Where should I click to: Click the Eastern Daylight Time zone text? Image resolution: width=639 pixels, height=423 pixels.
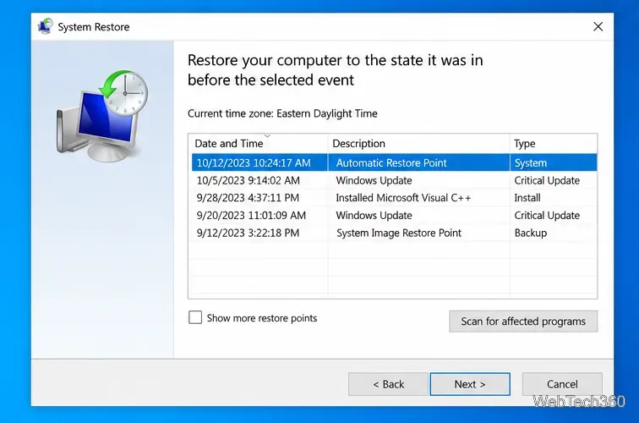(x=327, y=113)
